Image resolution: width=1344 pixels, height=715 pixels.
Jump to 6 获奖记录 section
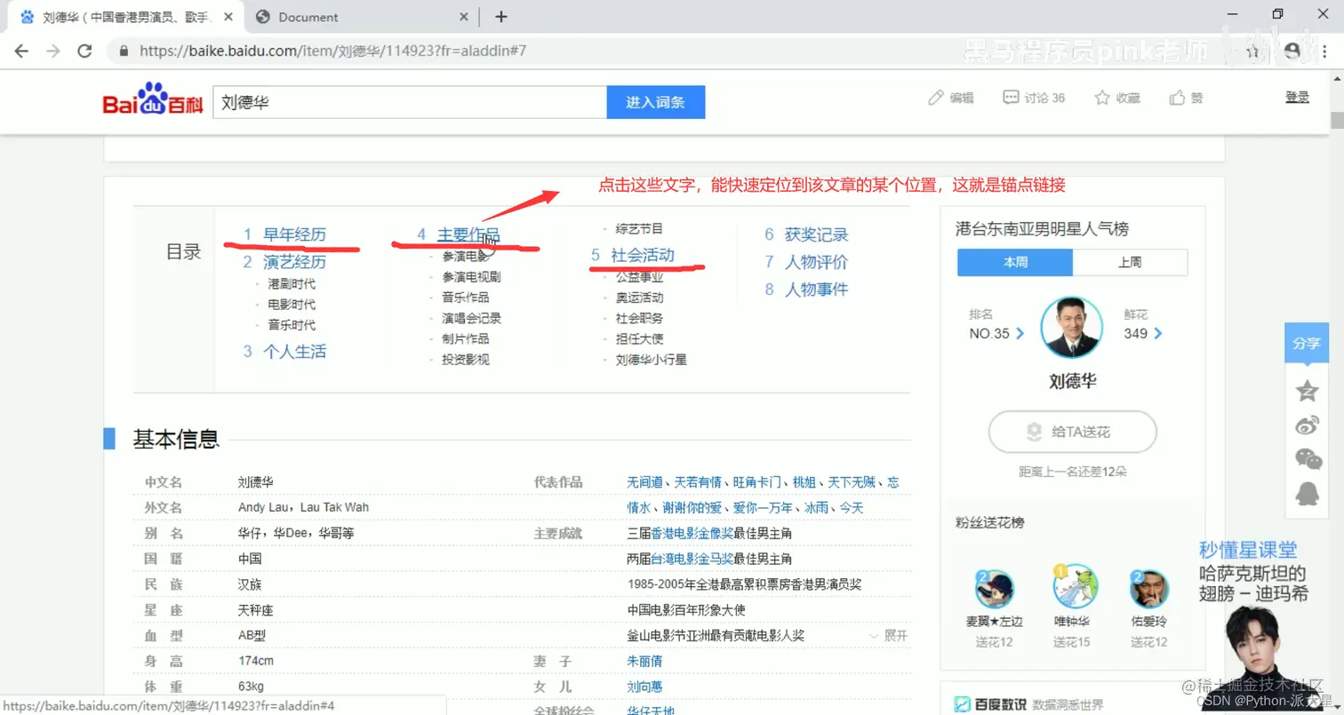806,234
